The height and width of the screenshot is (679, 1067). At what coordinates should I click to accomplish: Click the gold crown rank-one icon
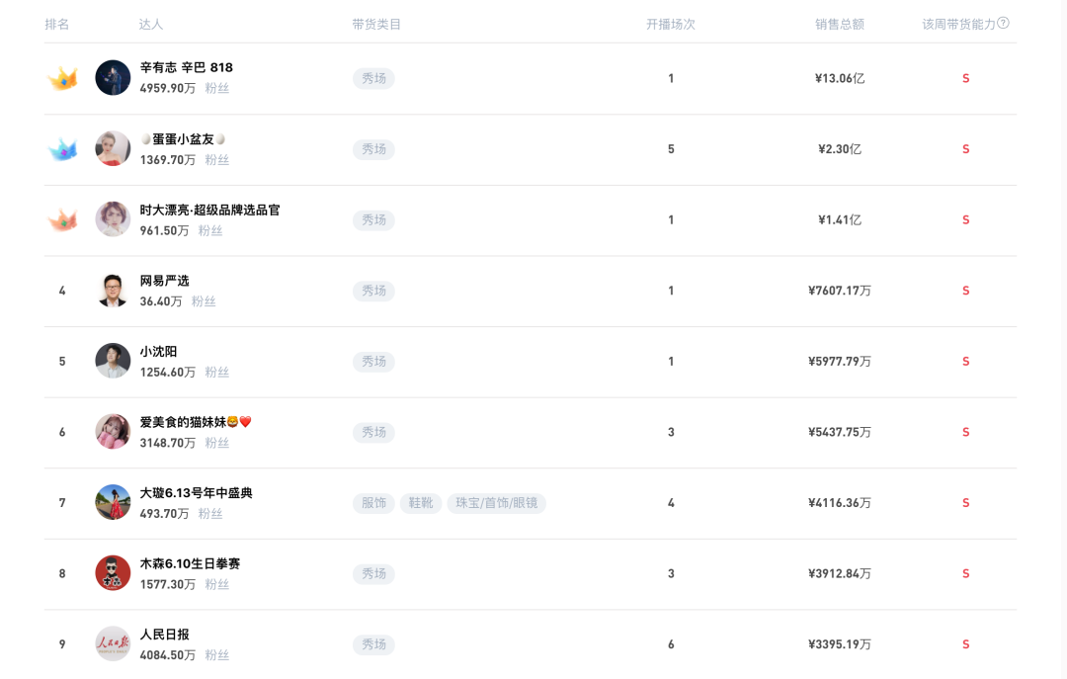click(62, 79)
